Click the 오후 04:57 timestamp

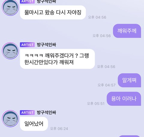pos(106,85)
